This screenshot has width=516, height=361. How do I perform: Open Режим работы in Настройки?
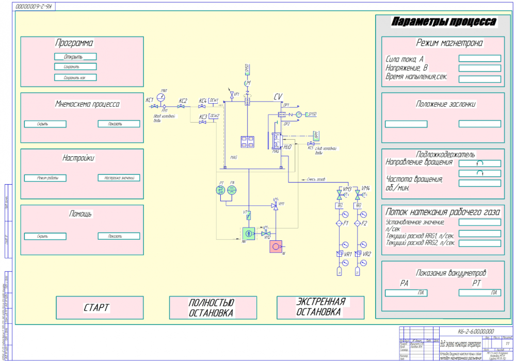(x=45, y=178)
